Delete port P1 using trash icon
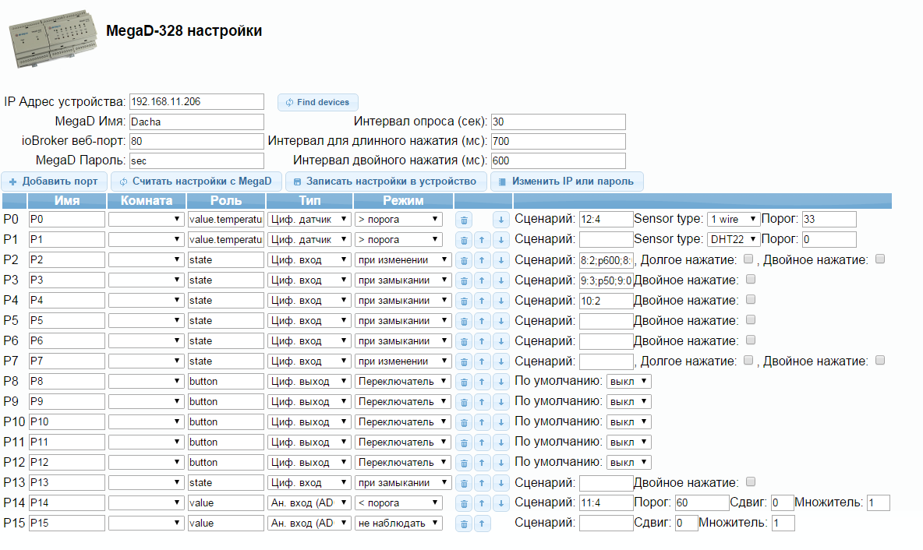 [464, 240]
